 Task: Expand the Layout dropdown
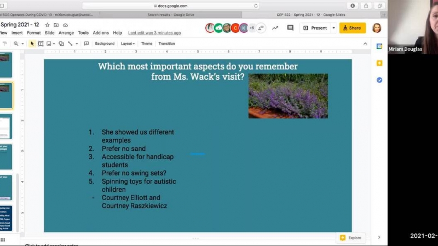pyautogui.click(x=128, y=44)
